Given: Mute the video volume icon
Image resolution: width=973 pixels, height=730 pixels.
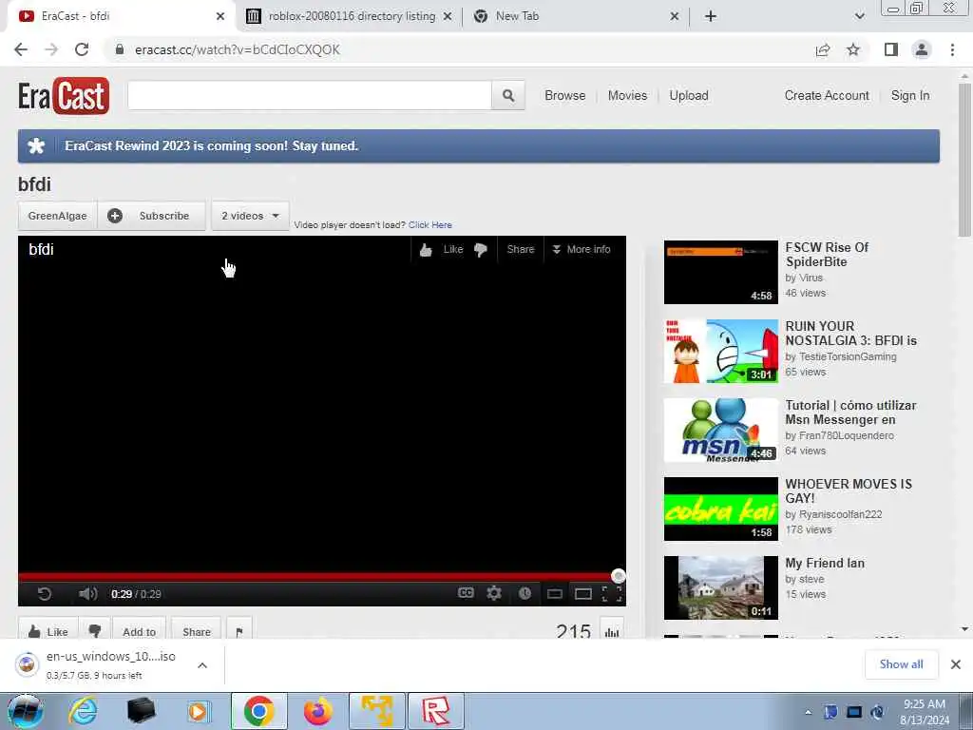Looking at the screenshot, I should [88, 594].
